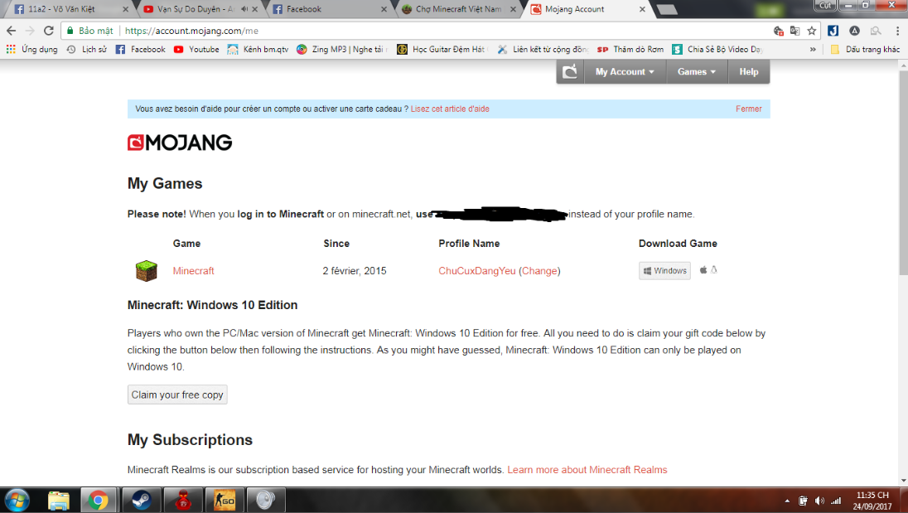Screen dimensions: 908x513
Task: Open the ChuCuxDangYeu profile name link
Action: [x=476, y=271]
